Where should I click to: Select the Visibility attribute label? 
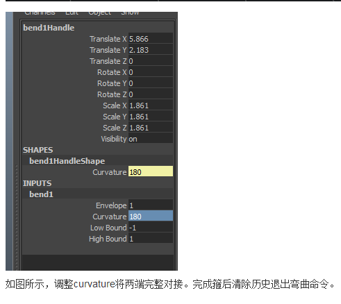[x=114, y=139]
